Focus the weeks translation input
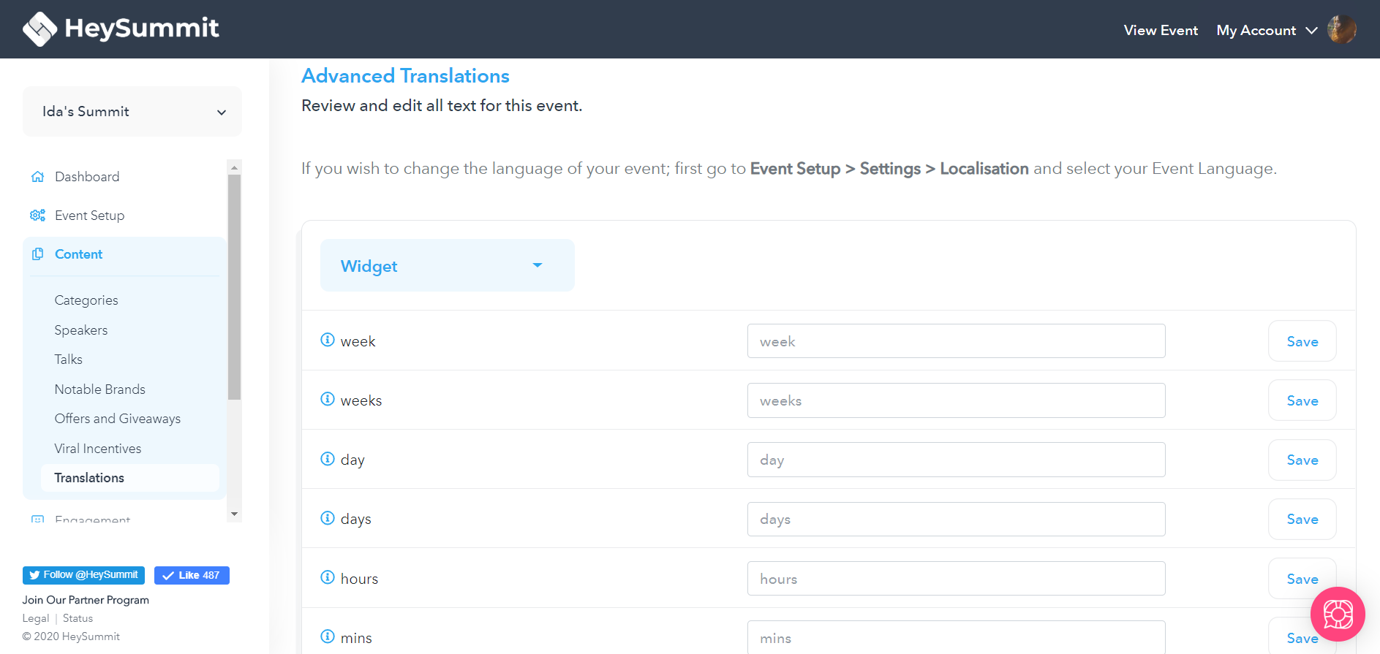This screenshot has width=1380, height=654. [x=956, y=400]
